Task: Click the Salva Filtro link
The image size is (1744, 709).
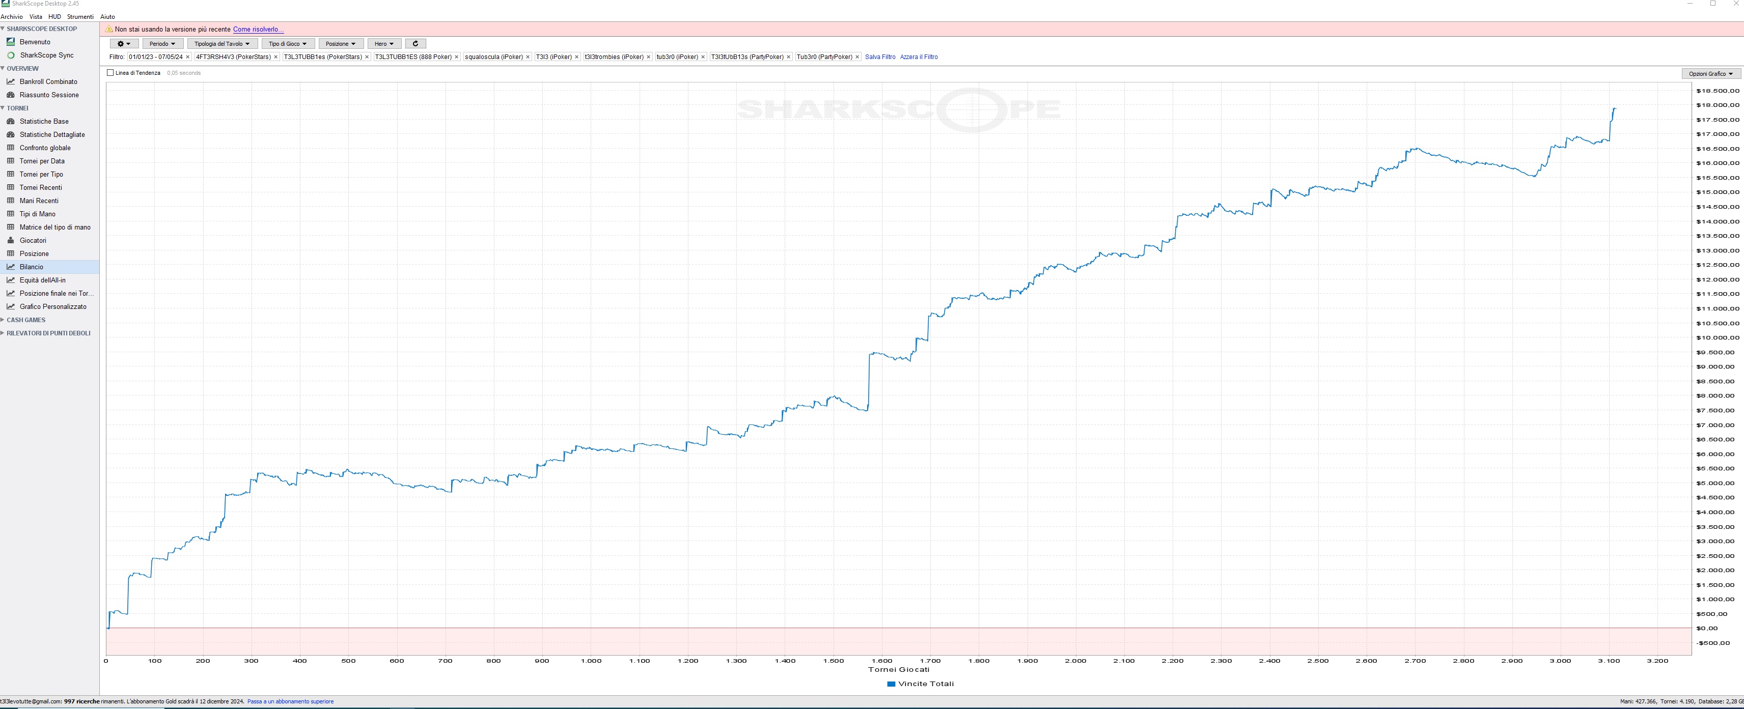Action: coord(880,57)
